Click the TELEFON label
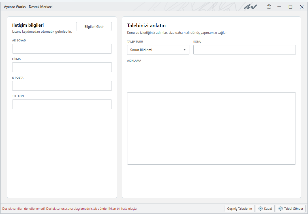This screenshot has height=214, width=308. click(18, 96)
